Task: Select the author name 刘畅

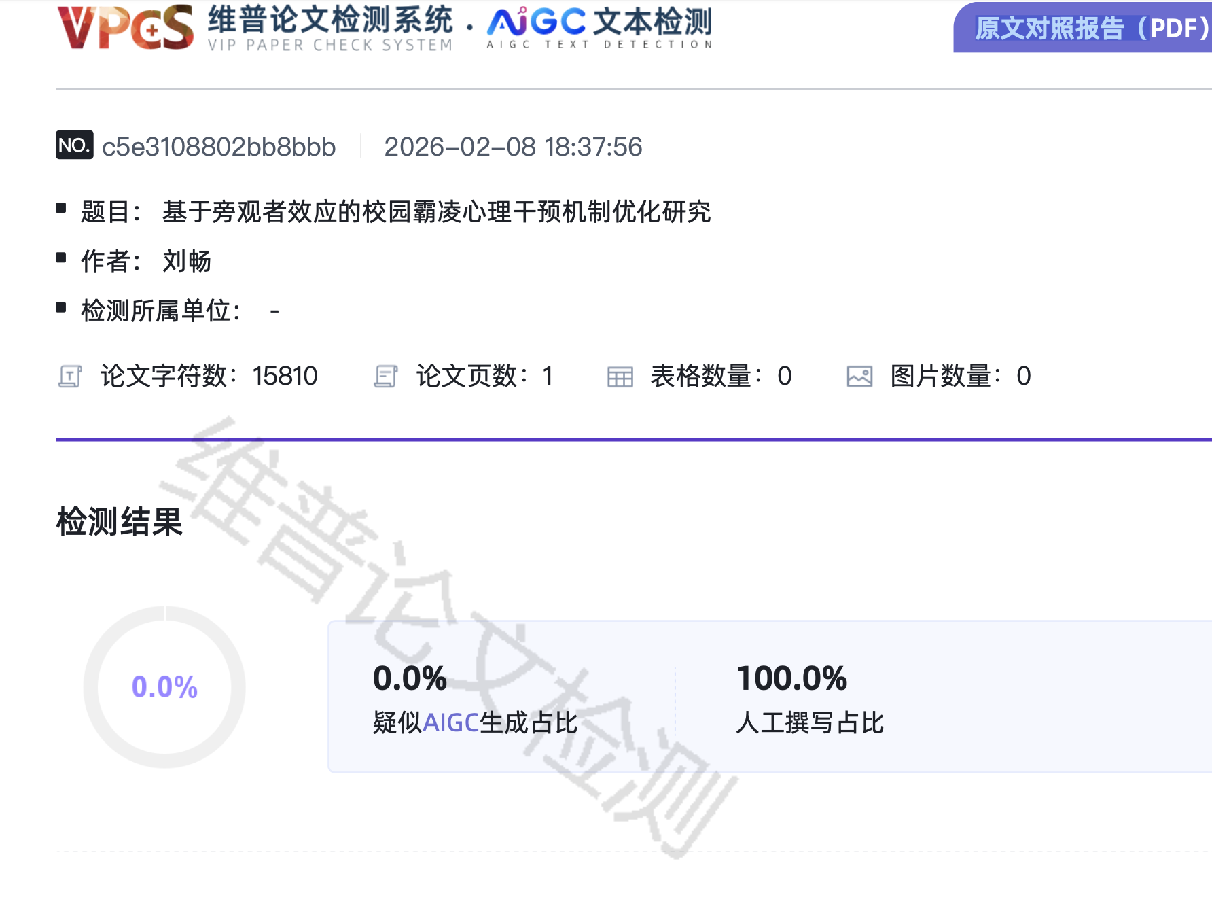Action: click(186, 262)
